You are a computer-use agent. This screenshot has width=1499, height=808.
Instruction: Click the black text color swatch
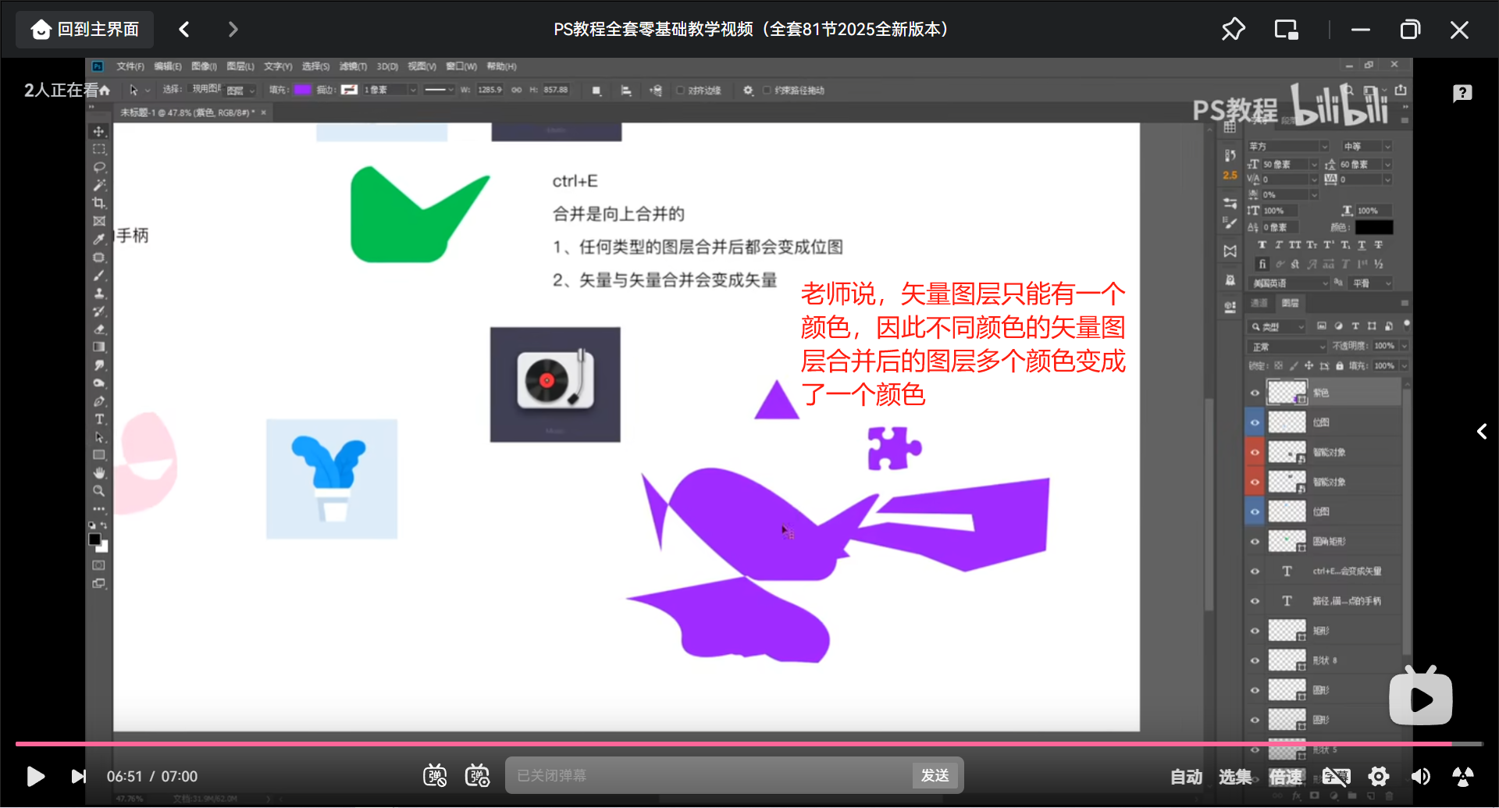tap(1374, 227)
